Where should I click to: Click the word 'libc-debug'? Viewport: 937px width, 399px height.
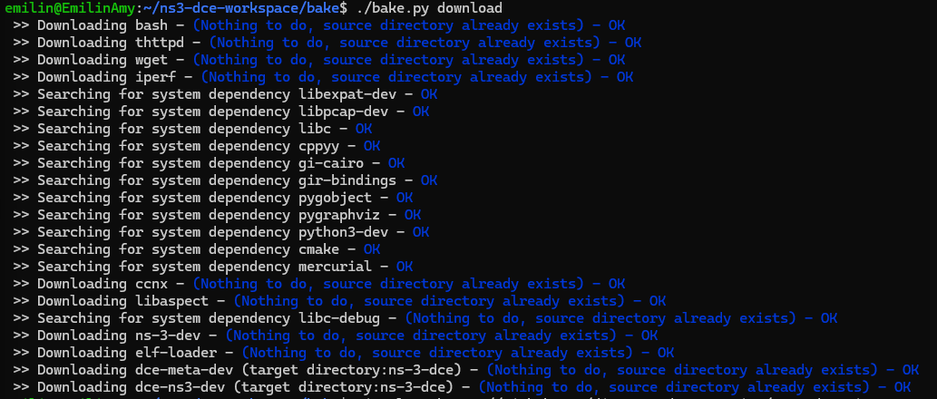tap(339, 318)
